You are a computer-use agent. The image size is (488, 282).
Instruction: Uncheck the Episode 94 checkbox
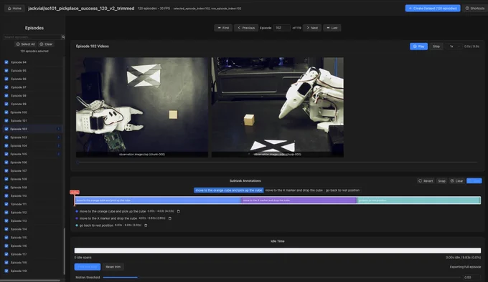pyautogui.click(x=6, y=62)
